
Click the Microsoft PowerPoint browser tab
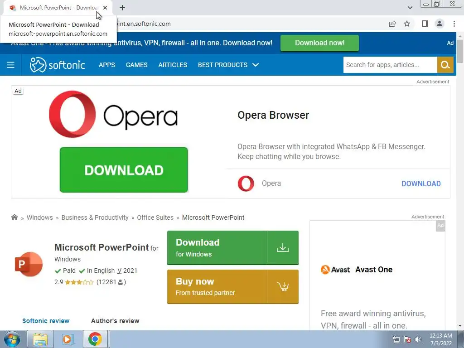[58, 8]
